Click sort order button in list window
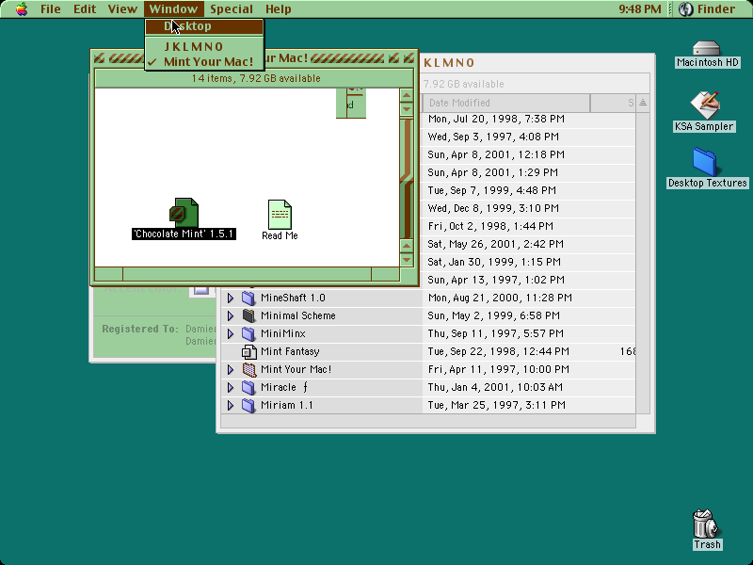 coord(643,103)
